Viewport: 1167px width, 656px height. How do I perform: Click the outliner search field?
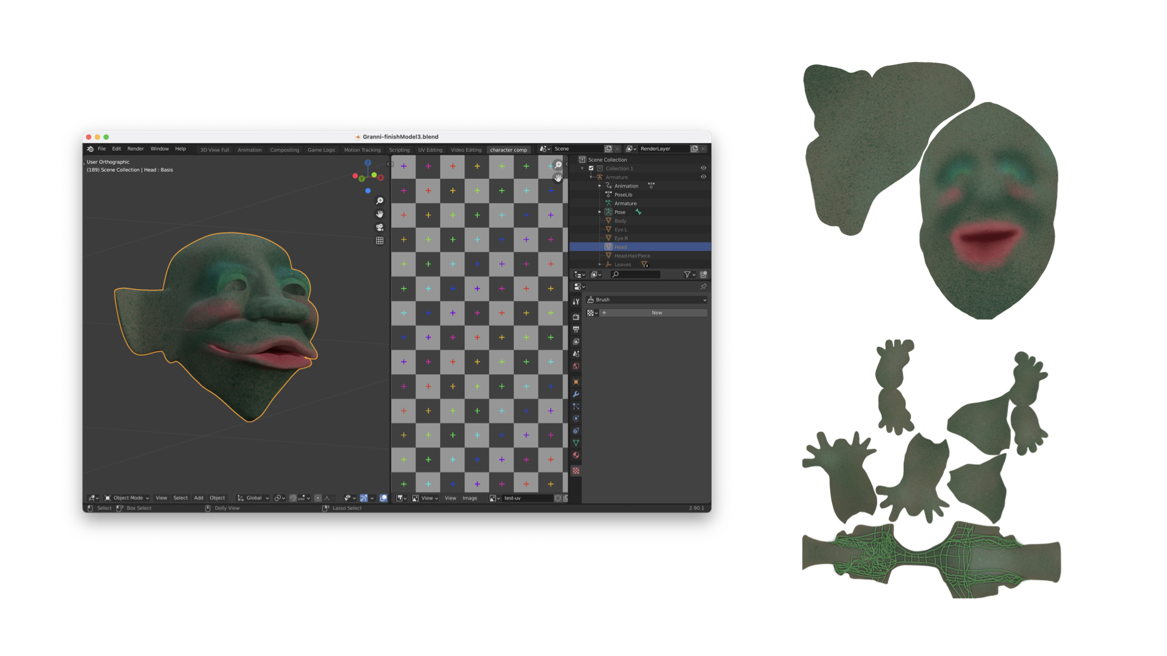click(636, 275)
